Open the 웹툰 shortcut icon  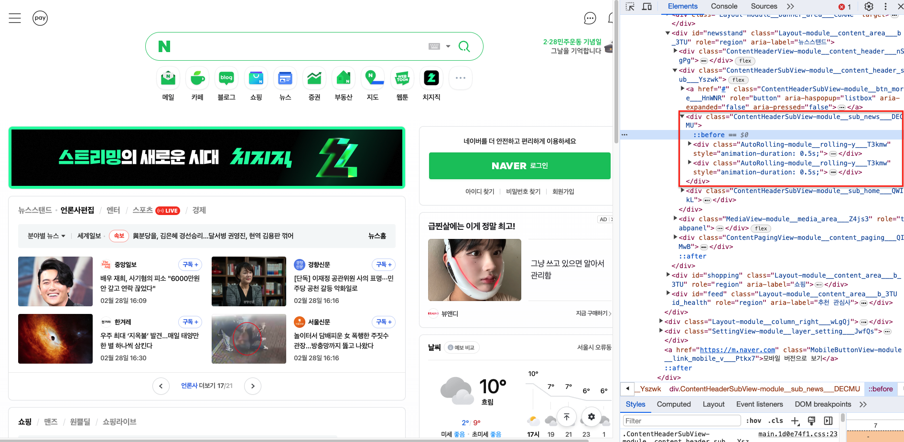click(402, 78)
